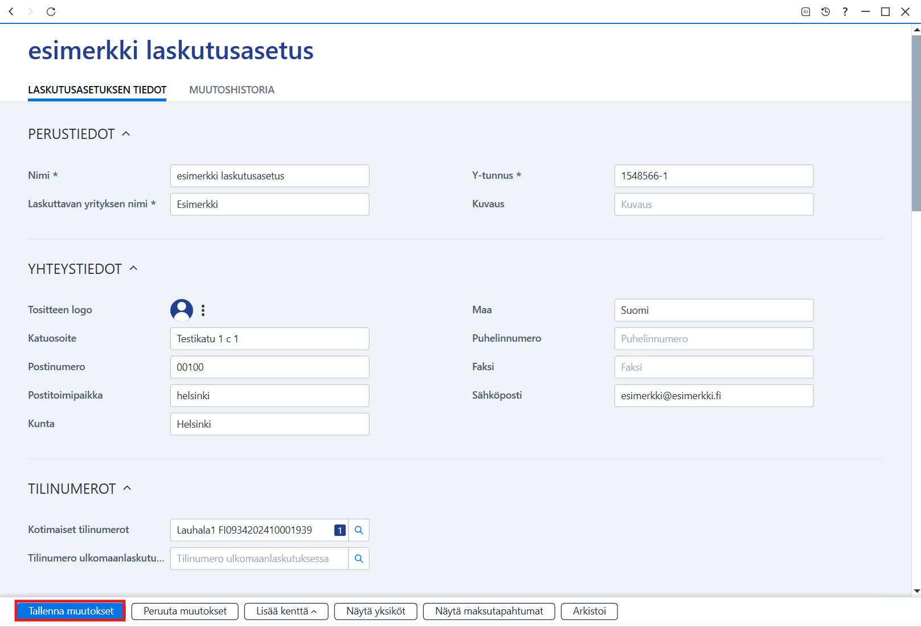Click Näytä maksutapahtumat button
This screenshot has width=921, height=627.
point(489,611)
